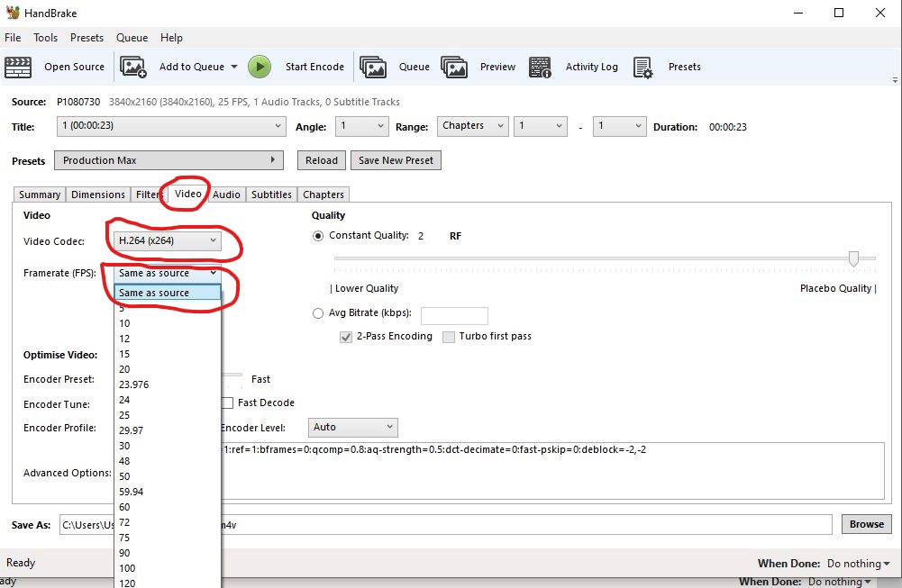Open the Help menu

[x=171, y=38]
